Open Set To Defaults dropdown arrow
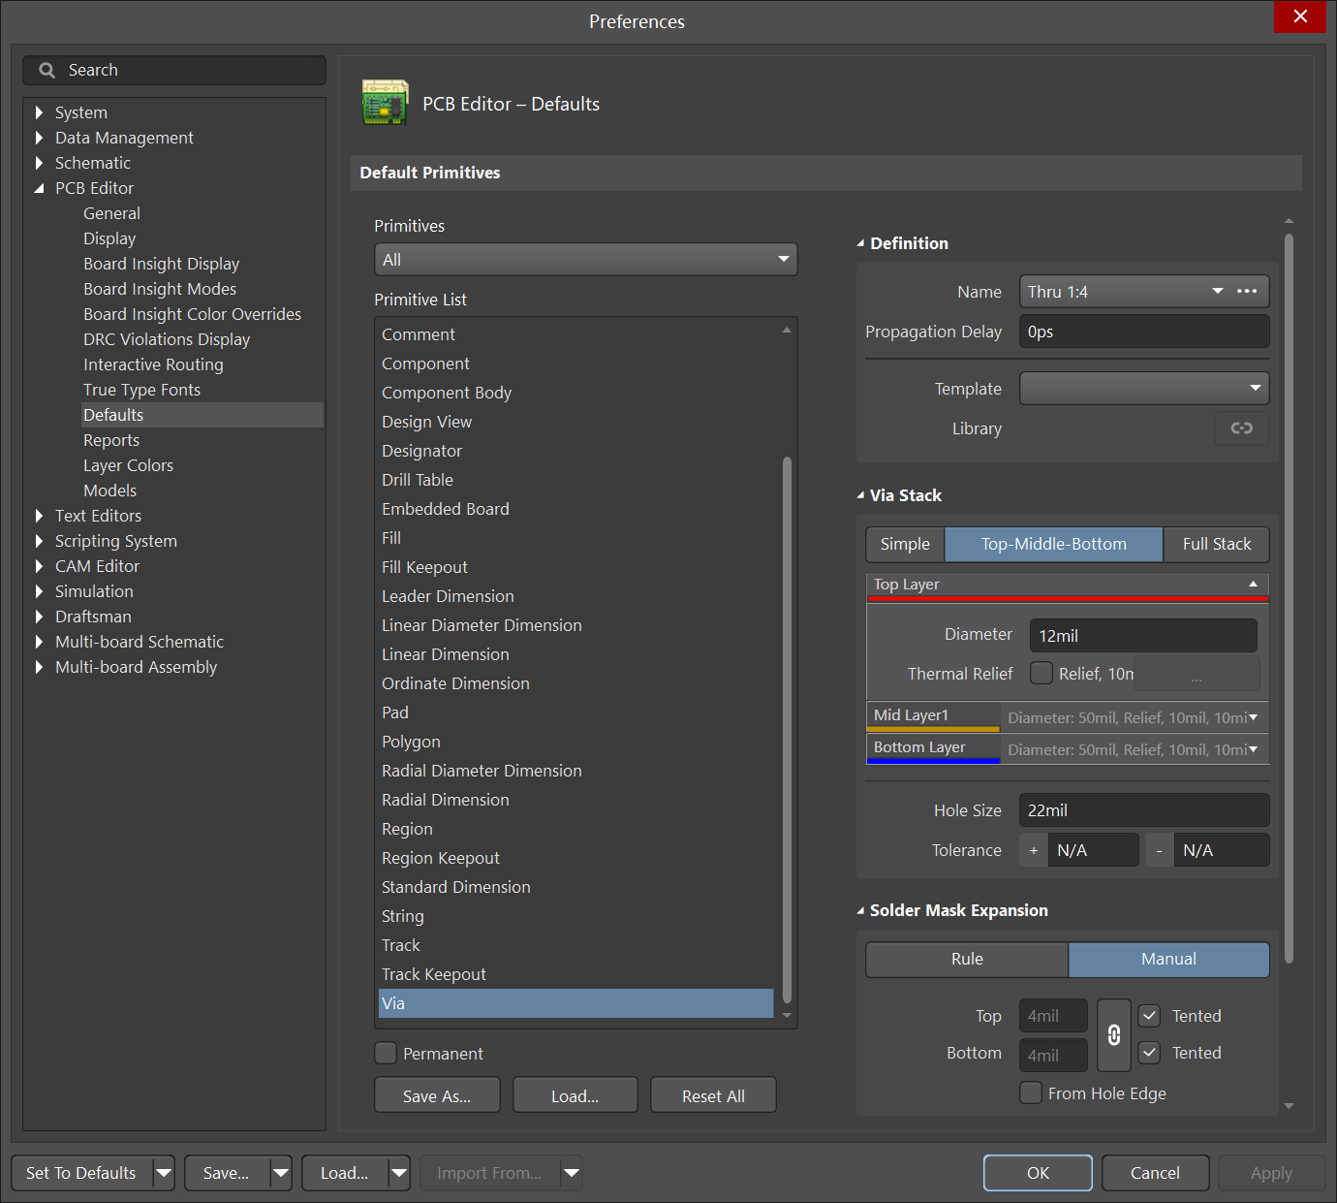Screen dimensions: 1337x1203 click(164, 1173)
